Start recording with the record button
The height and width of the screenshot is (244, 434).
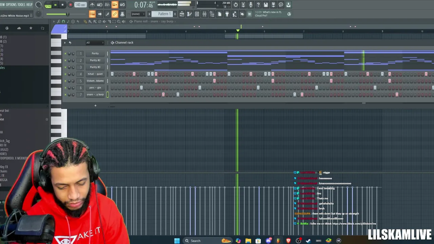pyautogui.click(x=70, y=5)
